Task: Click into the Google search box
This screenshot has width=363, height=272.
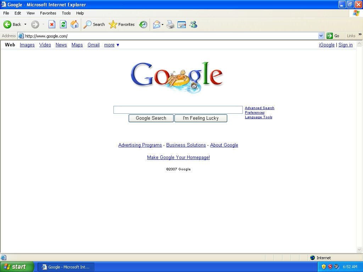Action: [x=178, y=110]
